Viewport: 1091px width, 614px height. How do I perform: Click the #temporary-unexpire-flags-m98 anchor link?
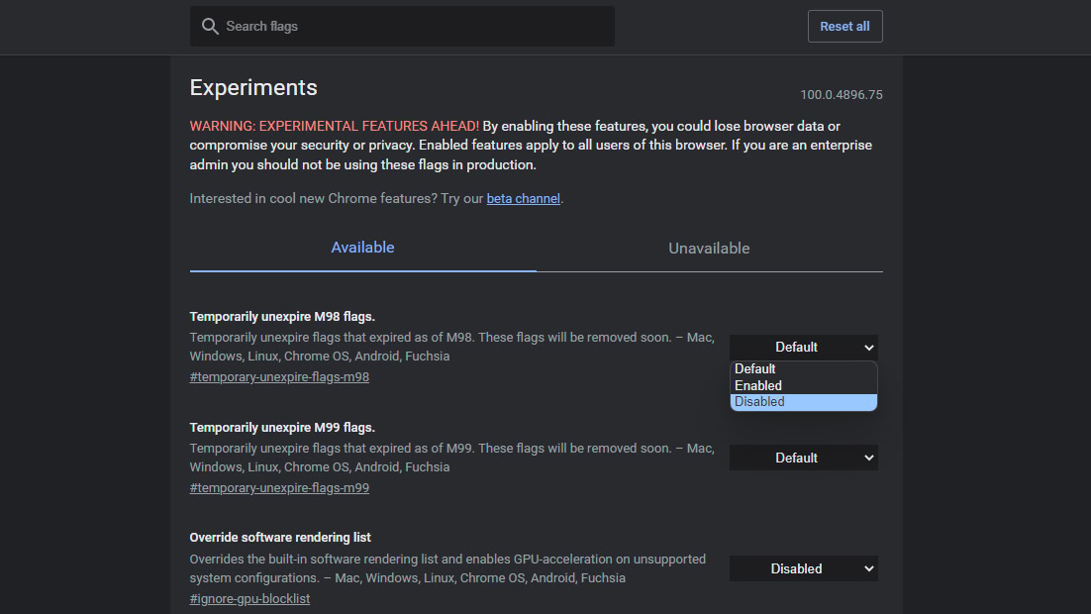[279, 377]
